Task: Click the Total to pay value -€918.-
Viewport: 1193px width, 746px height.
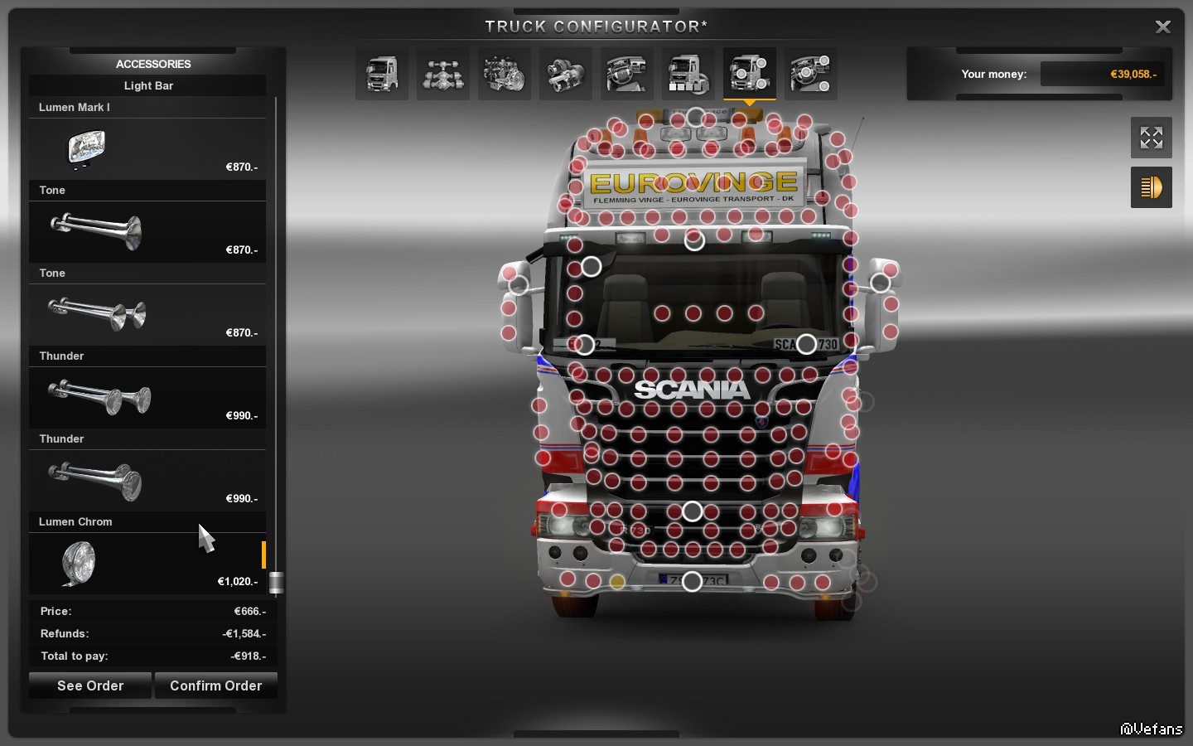Action: click(248, 656)
